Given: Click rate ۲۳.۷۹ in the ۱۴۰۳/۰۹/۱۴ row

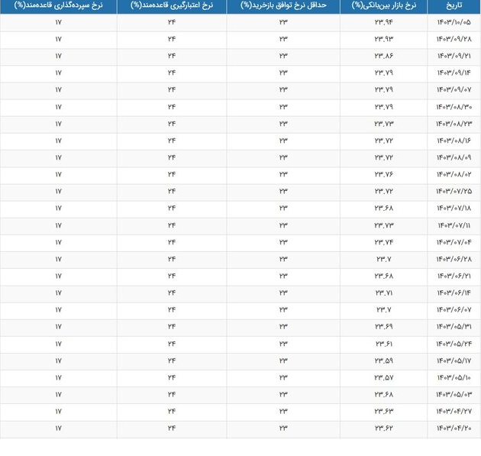Looking at the screenshot, I should coord(384,73).
